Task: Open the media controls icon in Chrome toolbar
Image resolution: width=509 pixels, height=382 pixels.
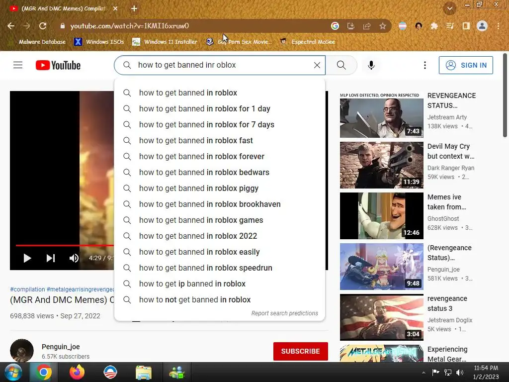Action: point(450,26)
